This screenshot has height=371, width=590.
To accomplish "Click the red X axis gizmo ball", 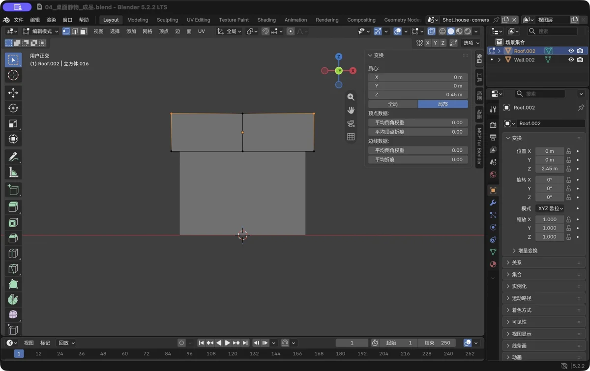I will (x=353, y=71).
